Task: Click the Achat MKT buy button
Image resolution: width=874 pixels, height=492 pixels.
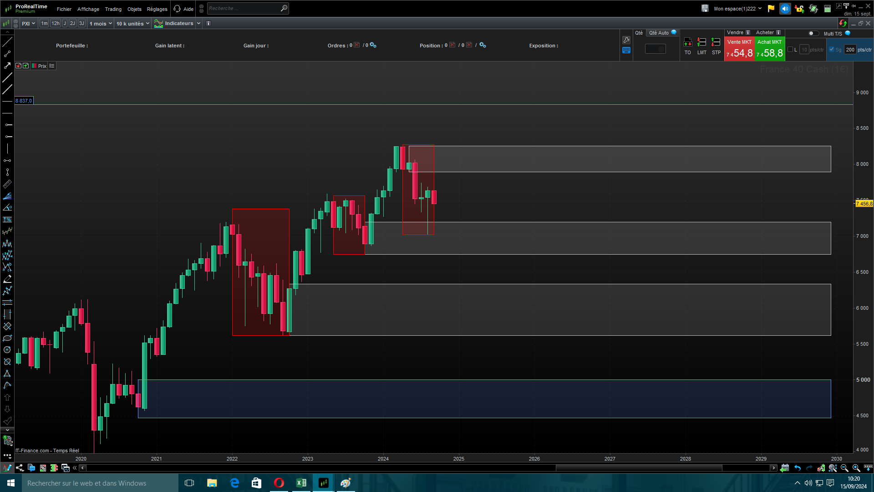Action: click(770, 49)
